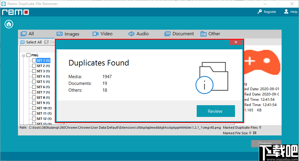Click the Select All checkmark icon
The width and height of the screenshot is (299, 161).
[23, 42]
